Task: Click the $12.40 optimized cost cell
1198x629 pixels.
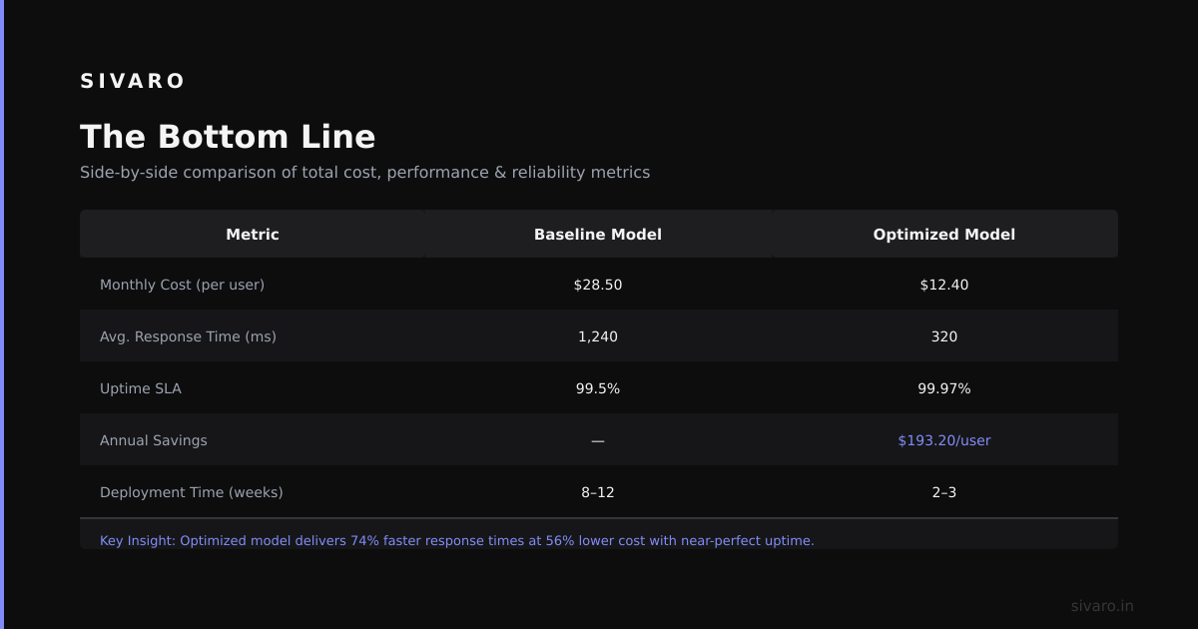Action: tap(944, 285)
